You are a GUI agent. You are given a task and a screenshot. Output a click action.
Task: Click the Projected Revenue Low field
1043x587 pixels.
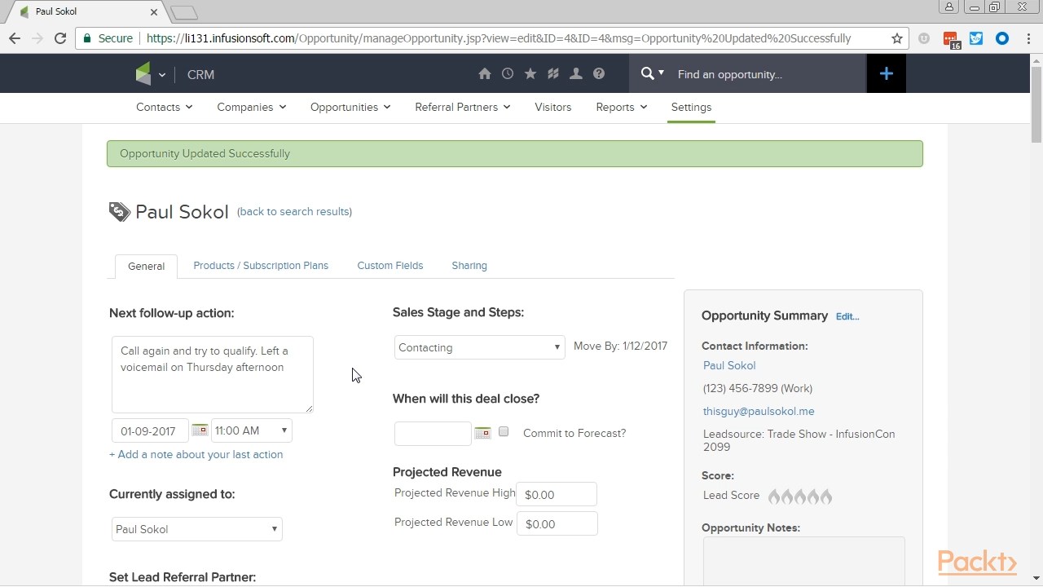557,523
